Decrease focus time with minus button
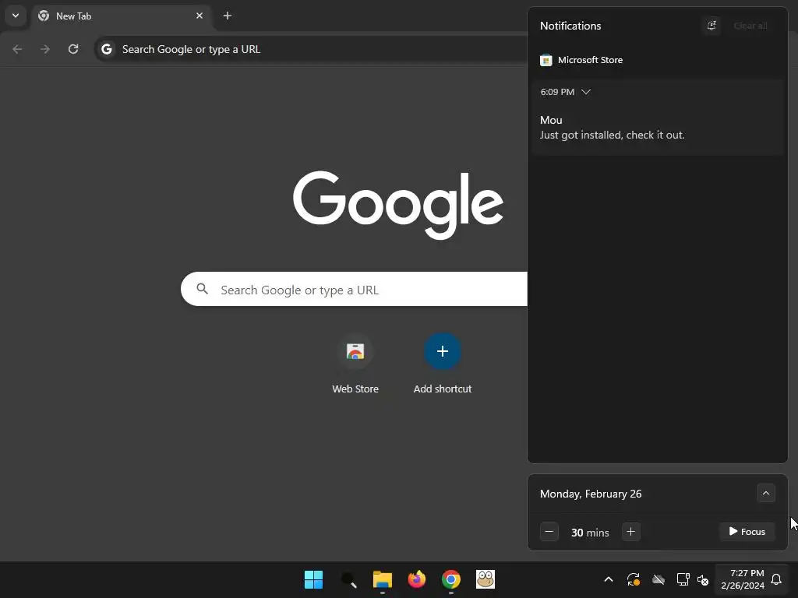Viewport: 798px width, 598px height. (549, 532)
